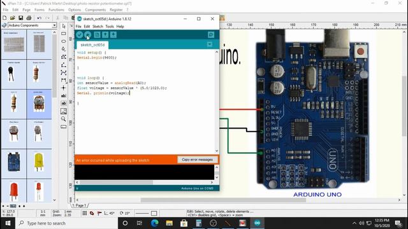Open sPlan Functions menu
The image size is (408, 229).
56,10
